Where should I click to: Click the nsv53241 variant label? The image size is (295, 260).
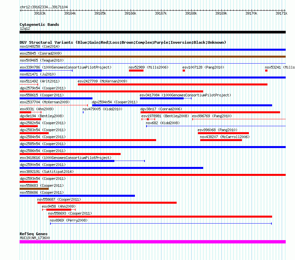pos(280,67)
